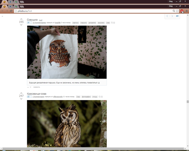
Task: Downvote the Красавица-сова post
Action: tap(21, 99)
